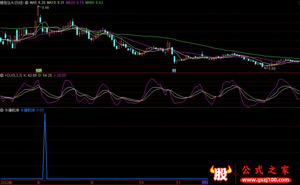
Task: Expand the 牛赚乾坤 indicator panel dropdown arrow
Action: tap(2, 110)
